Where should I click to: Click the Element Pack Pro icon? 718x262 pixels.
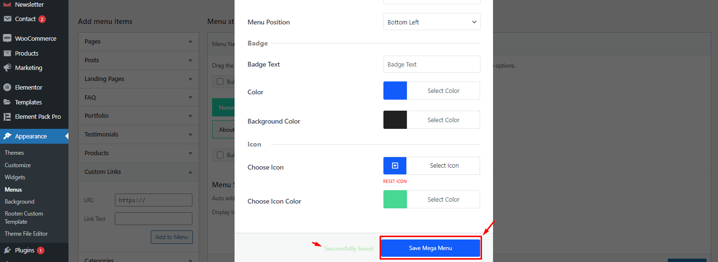[x=7, y=116]
